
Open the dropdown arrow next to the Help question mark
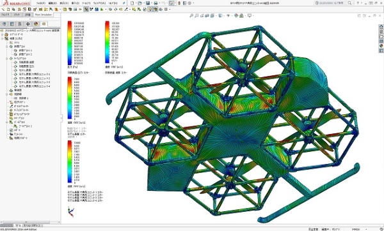click(362, 3)
